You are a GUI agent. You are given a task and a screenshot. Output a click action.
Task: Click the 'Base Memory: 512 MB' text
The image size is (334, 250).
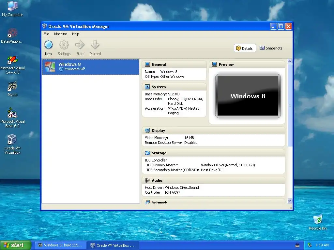pos(162,94)
